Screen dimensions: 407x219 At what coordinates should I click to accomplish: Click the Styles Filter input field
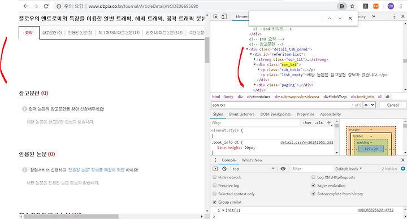click(x=256, y=123)
